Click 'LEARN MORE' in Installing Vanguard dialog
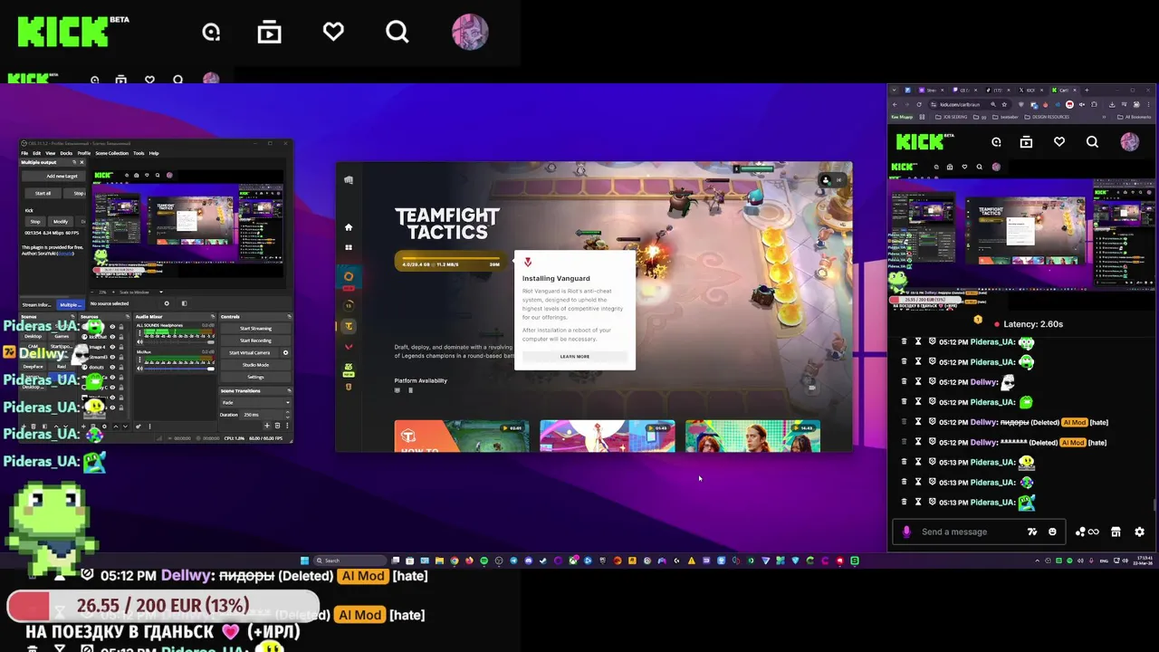The height and width of the screenshot is (652, 1159). pos(575,356)
